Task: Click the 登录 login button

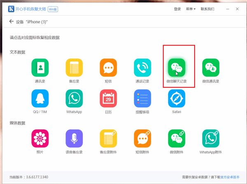Action: [177, 9]
